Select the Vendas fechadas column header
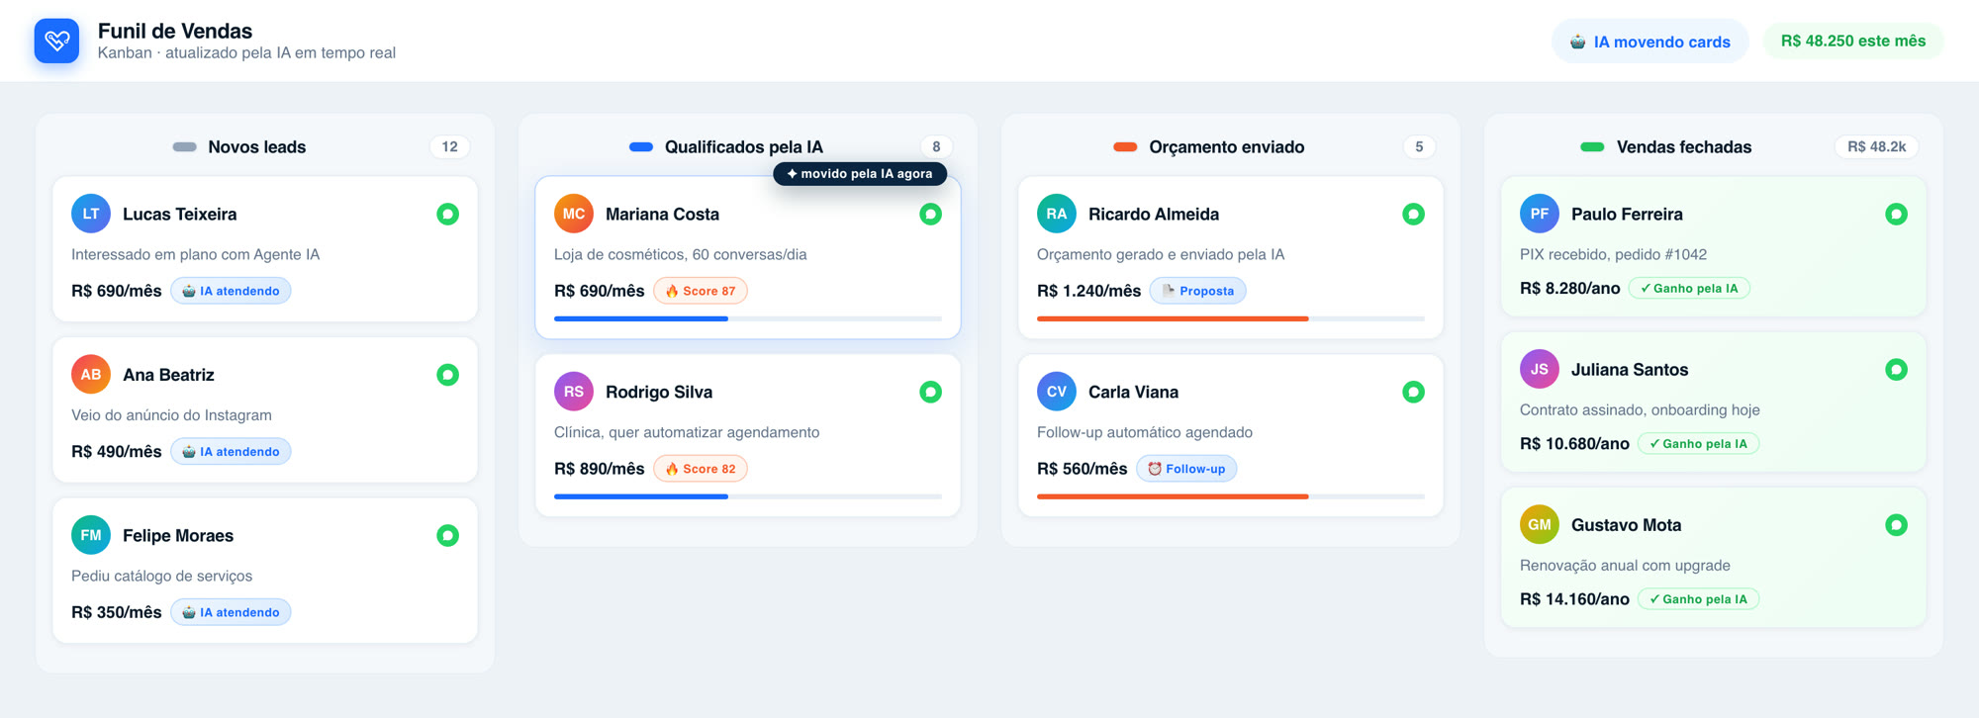This screenshot has width=1979, height=718. tap(1683, 147)
